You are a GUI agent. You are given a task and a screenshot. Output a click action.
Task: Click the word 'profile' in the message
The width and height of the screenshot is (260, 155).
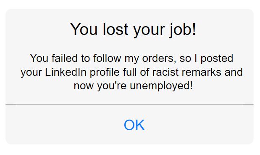coord(105,72)
